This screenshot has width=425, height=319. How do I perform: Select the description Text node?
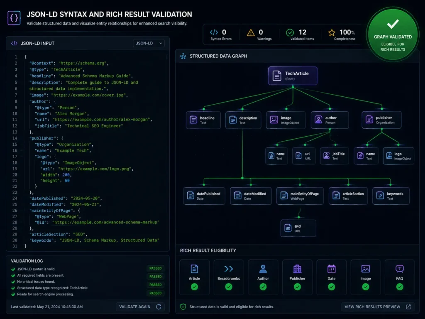(243, 120)
